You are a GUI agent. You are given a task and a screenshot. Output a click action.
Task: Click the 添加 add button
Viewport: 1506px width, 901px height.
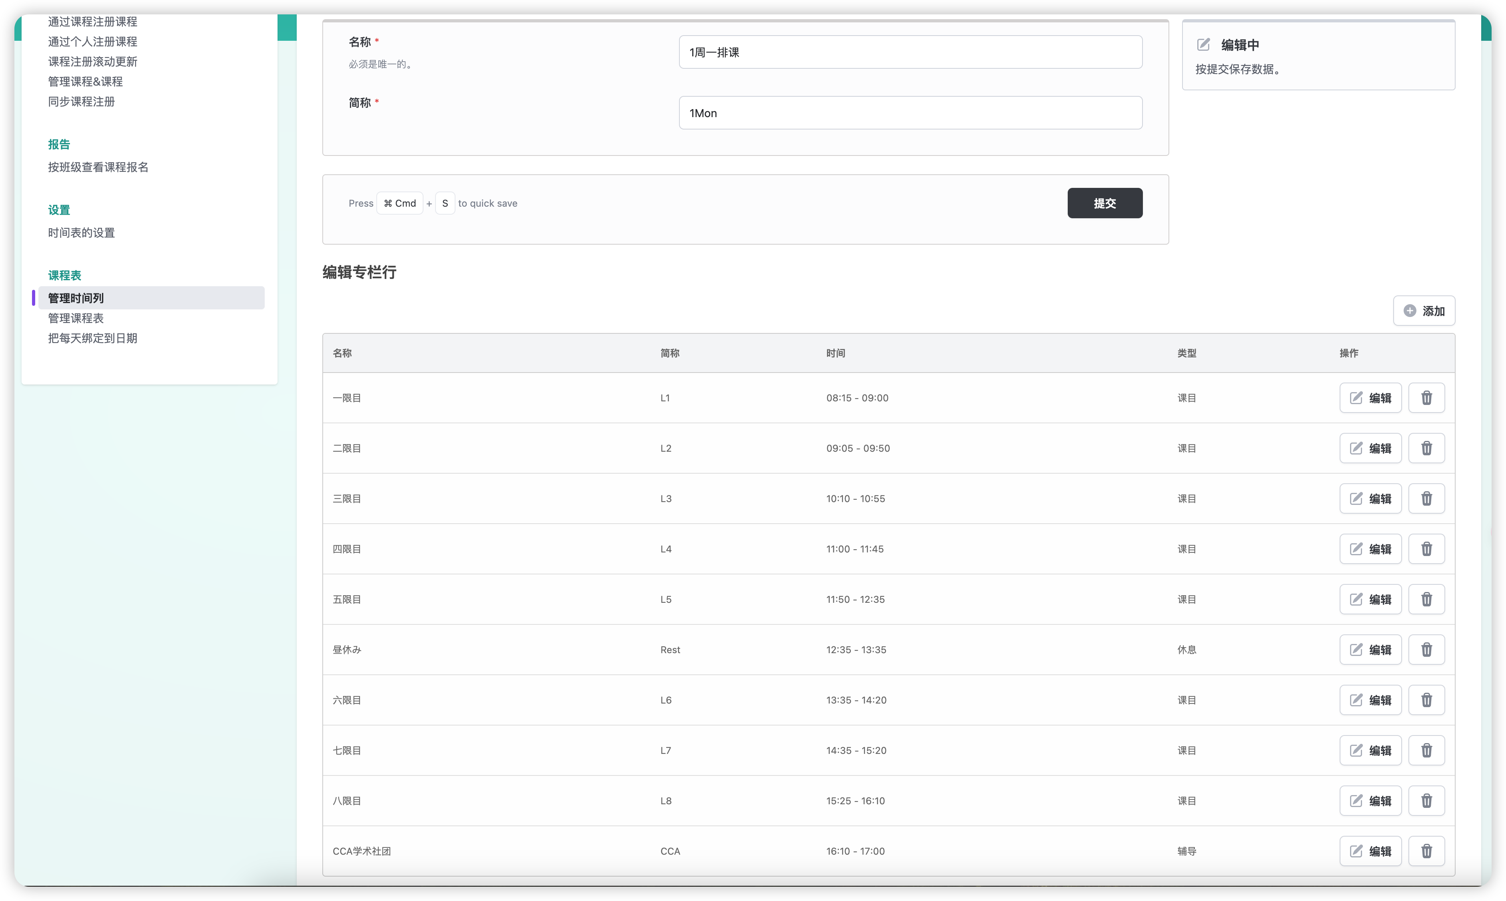(1423, 311)
